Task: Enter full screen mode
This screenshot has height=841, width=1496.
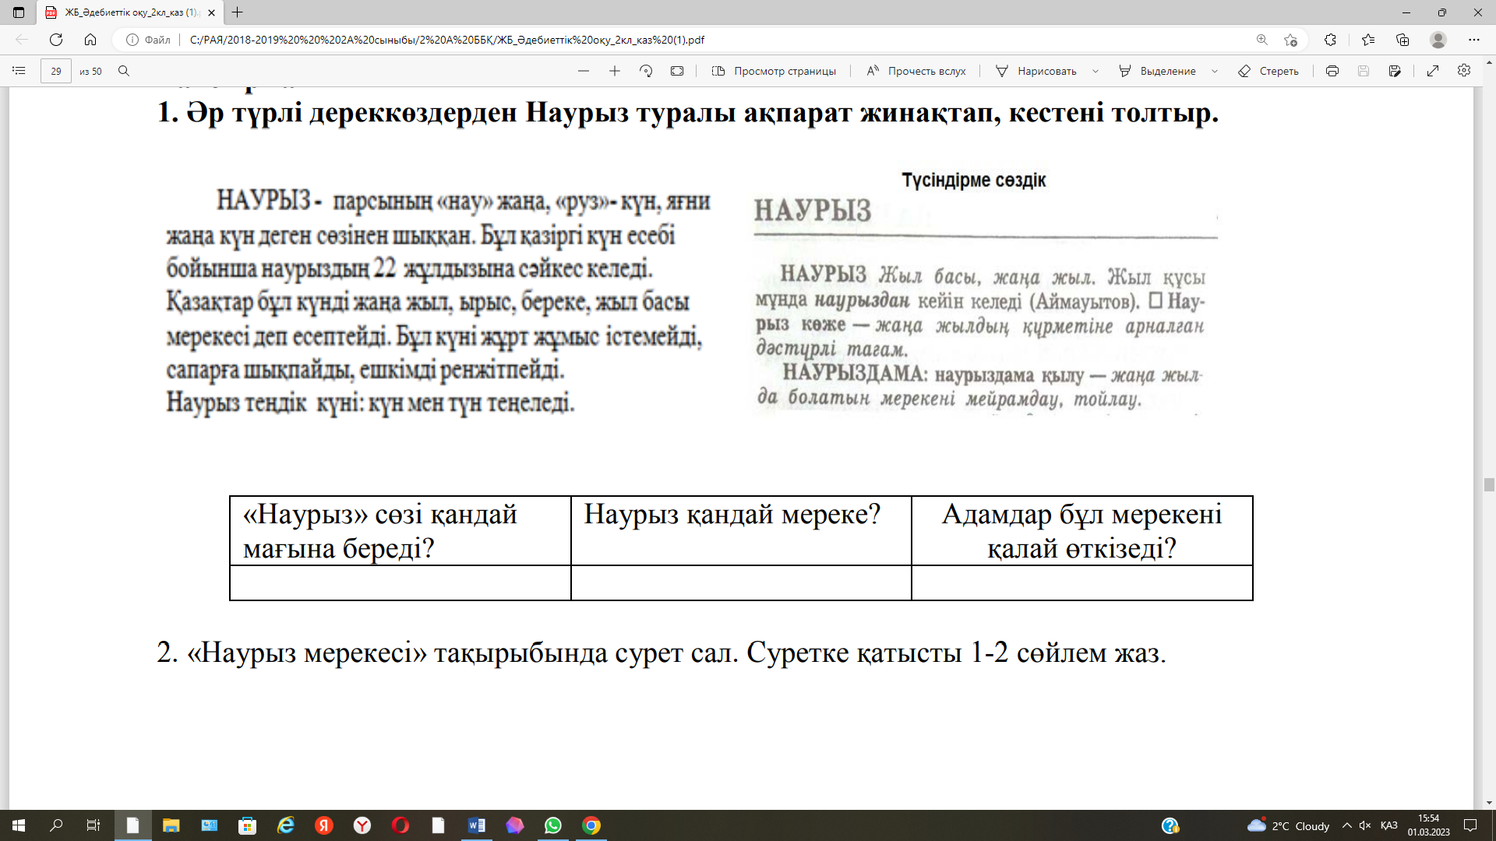Action: click(1433, 71)
